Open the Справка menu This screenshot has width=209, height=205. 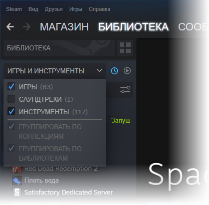pyautogui.click(x=99, y=9)
